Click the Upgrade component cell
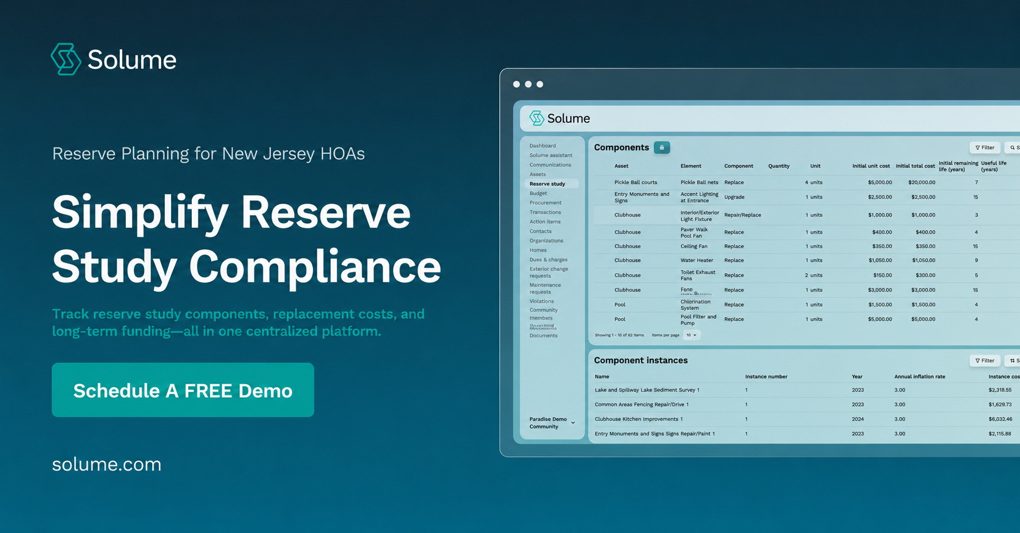Screen dimensions: 1020x533 coord(734,197)
